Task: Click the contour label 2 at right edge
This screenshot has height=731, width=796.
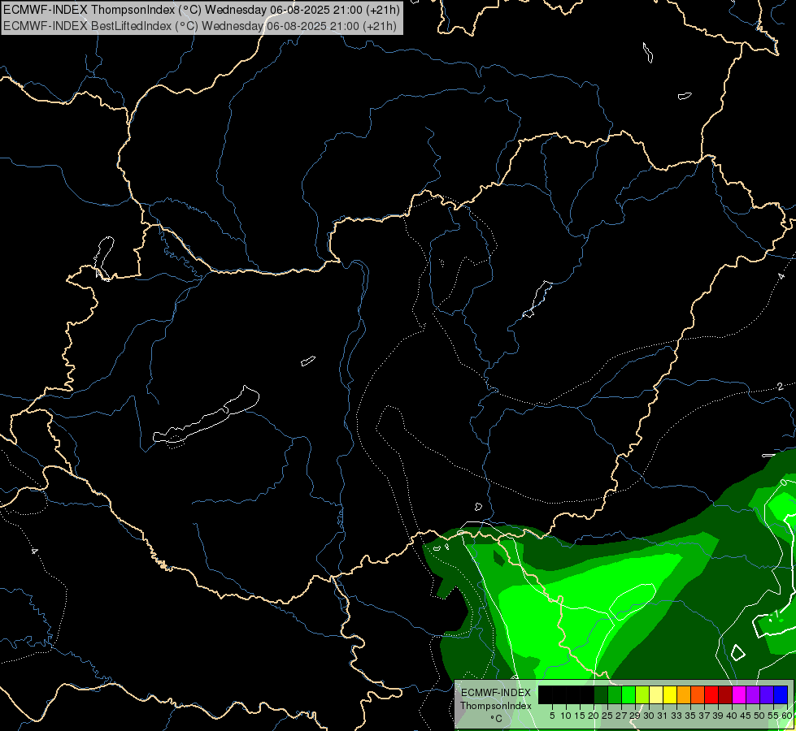Action: click(781, 387)
